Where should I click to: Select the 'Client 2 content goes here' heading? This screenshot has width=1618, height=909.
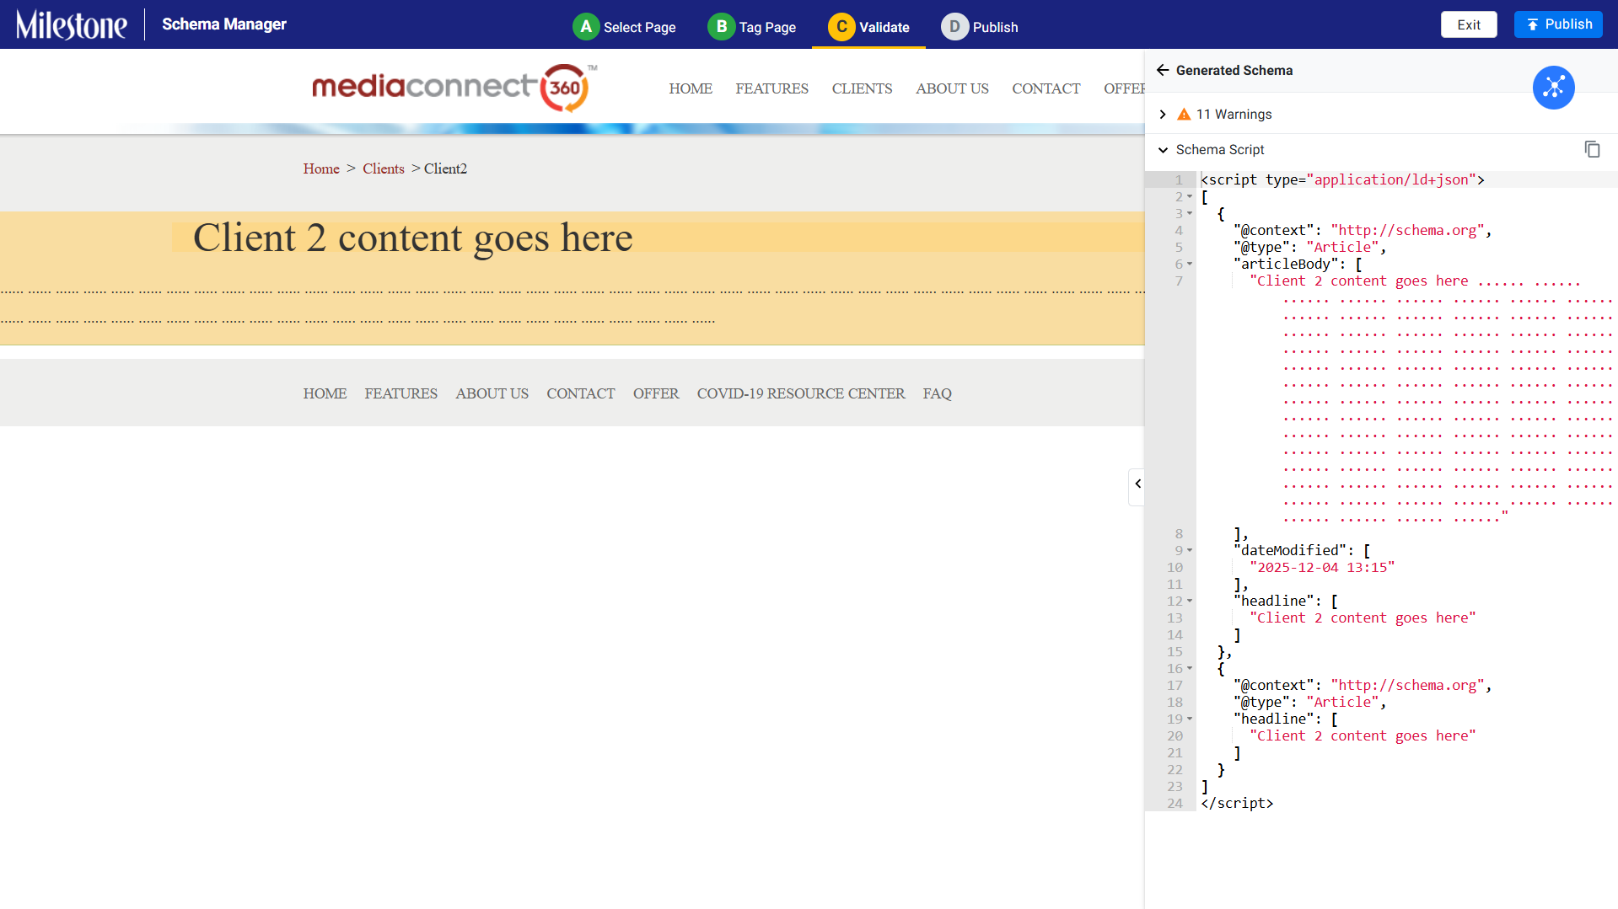pyautogui.click(x=412, y=238)
